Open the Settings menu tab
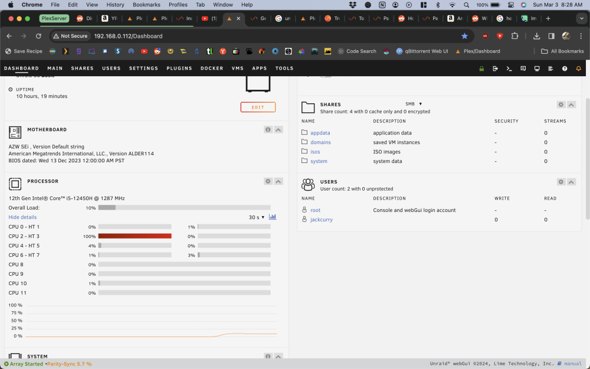 pos(144,68)
